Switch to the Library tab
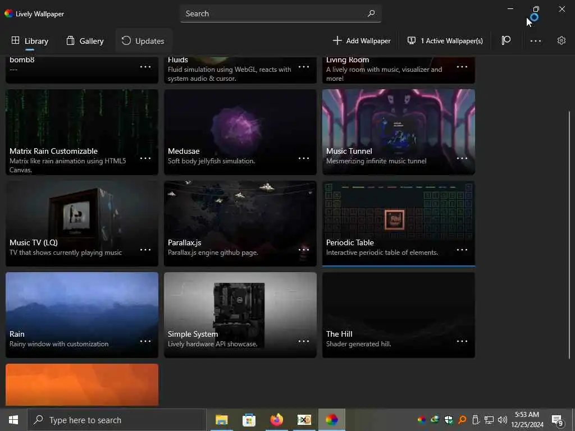This screenshot has height=431, width=575. point(30,40)
